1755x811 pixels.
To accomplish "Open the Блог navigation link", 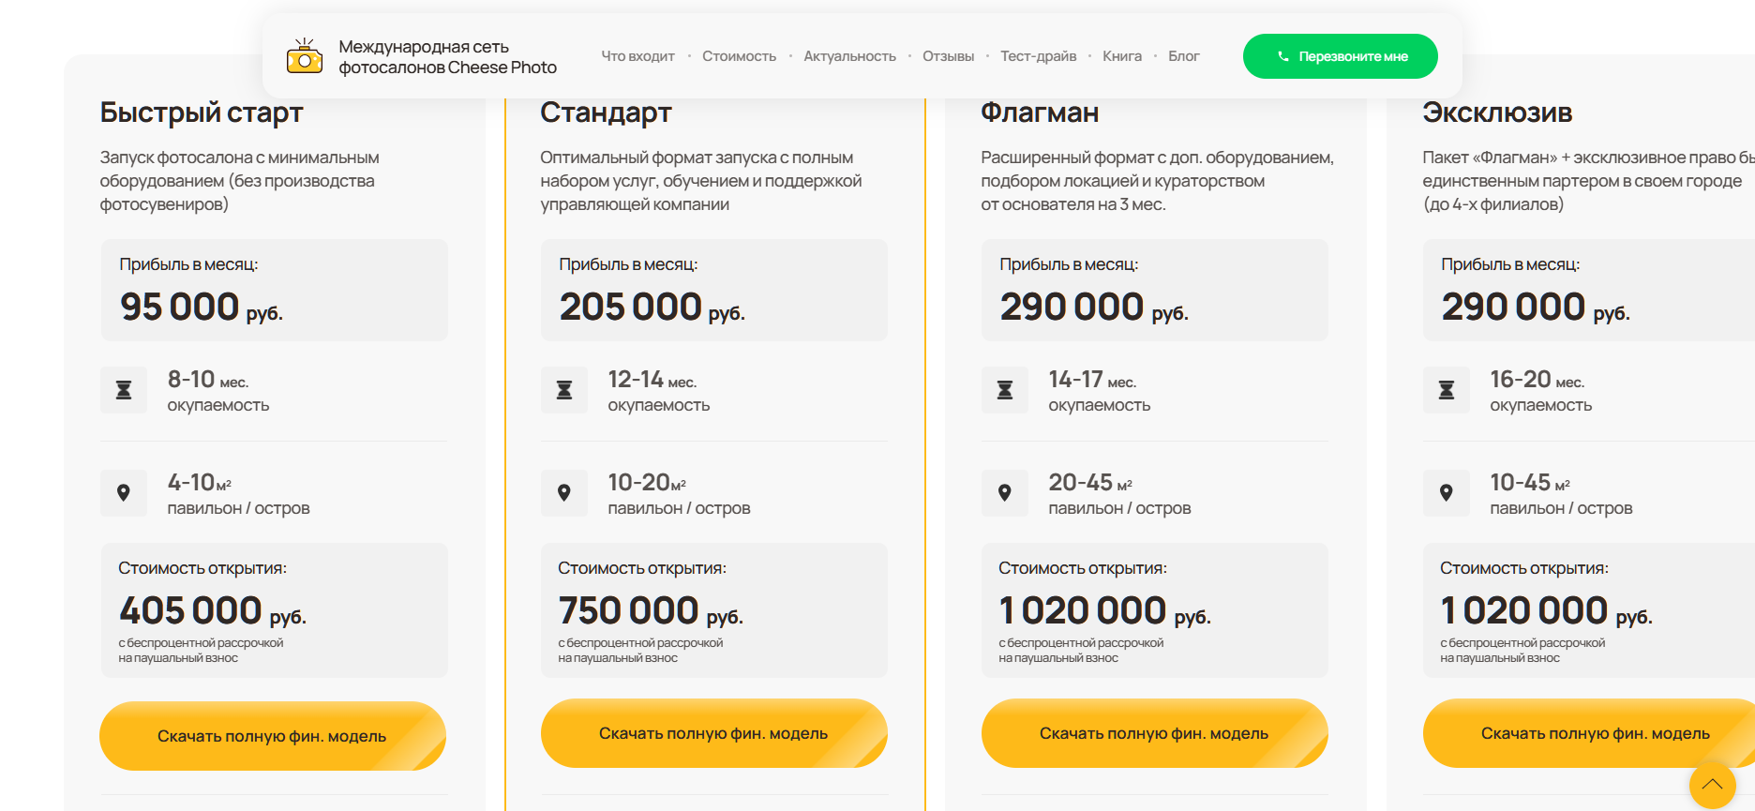I will point(1183,56).
